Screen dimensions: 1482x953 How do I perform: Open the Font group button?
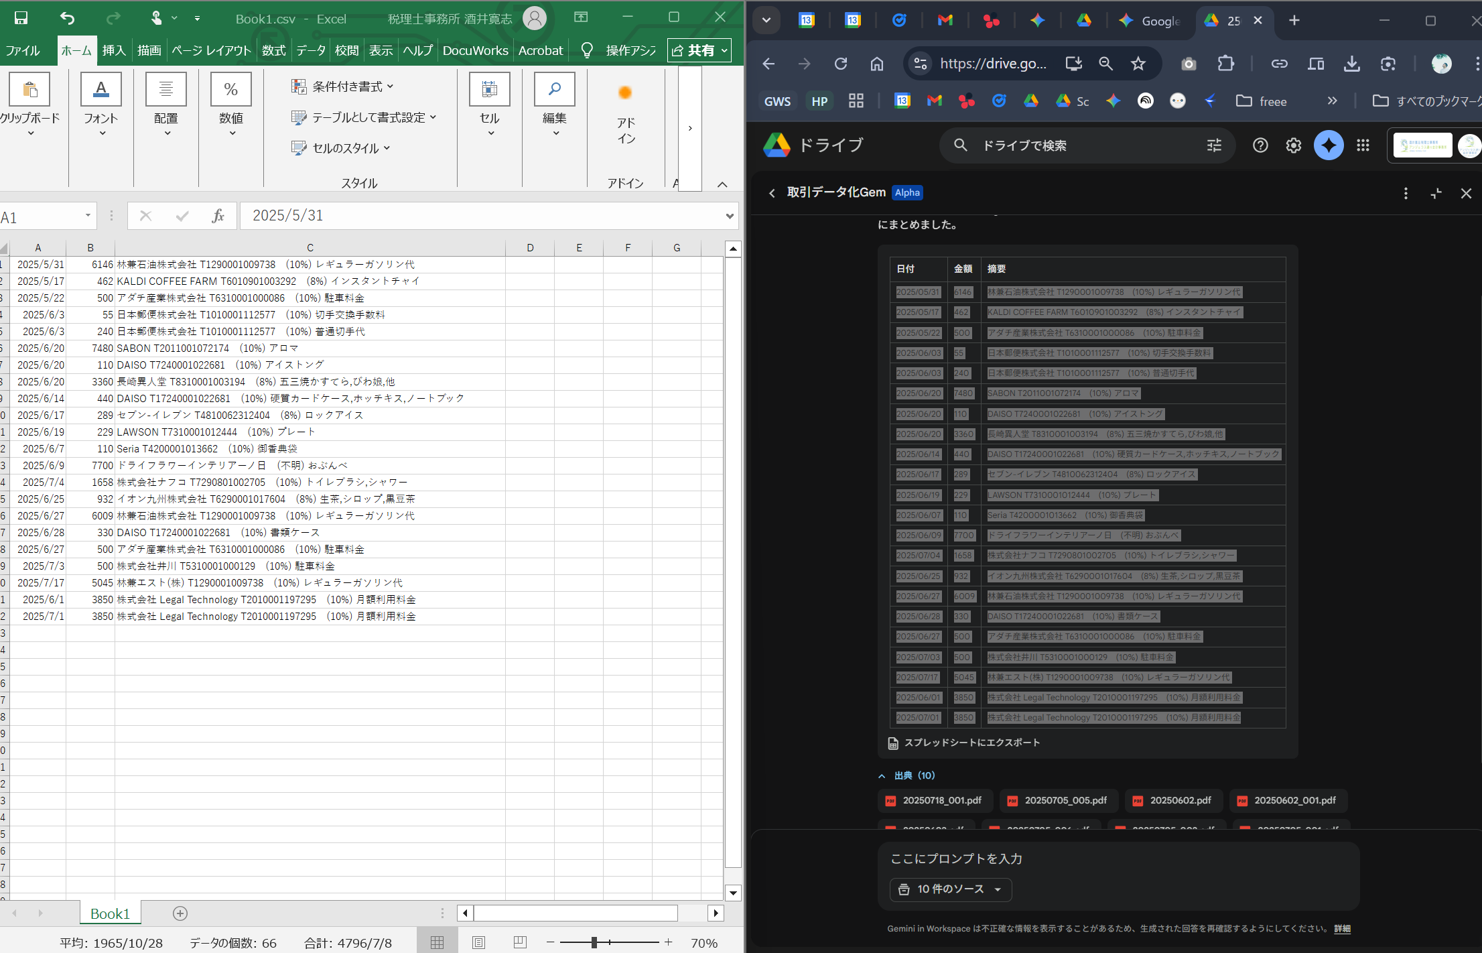coord(101,105)
